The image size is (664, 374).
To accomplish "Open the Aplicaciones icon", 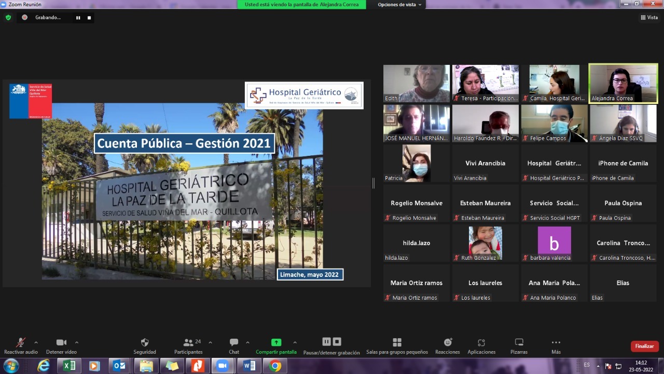I will click(481, 343).
